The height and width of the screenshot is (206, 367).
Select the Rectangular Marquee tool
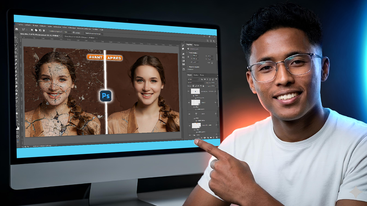15,41
